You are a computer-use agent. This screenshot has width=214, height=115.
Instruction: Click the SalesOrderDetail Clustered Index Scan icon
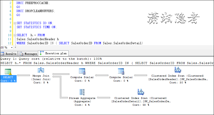(141, 92)
